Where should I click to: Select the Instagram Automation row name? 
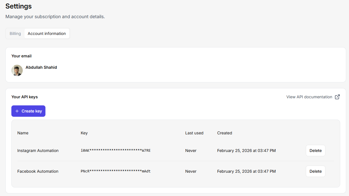[38, 151]
